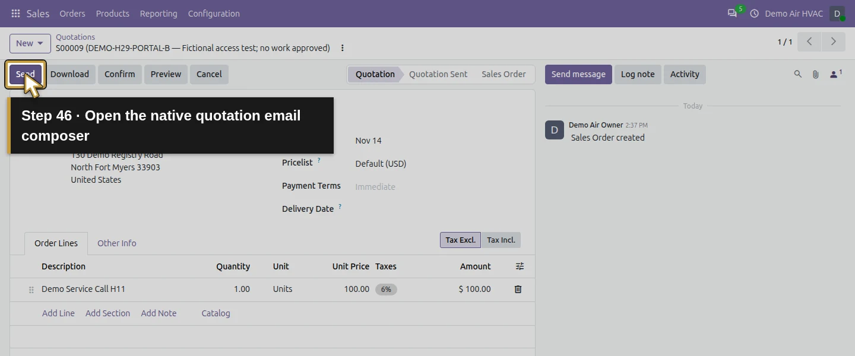The height and width of the screenshot is (356, 855).
Task: Cancel the quotation
Action: 209,74
